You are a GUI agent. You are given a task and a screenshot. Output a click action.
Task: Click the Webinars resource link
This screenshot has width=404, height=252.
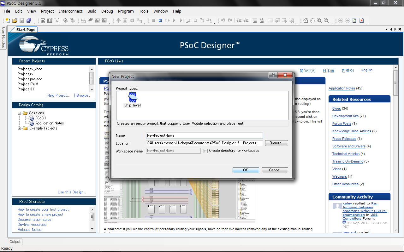(x=340, y=177)
